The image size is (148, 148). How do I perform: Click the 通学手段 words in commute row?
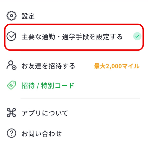pyautogui.click(x=75, y=37)
